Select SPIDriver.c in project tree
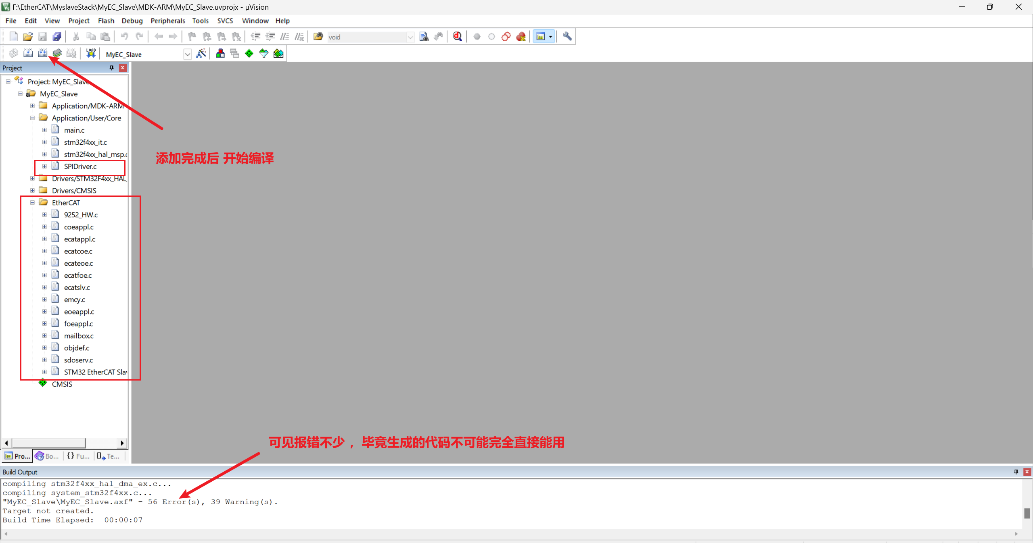Viewport: 1033px width, 543px height. click(x=80, y=166)
